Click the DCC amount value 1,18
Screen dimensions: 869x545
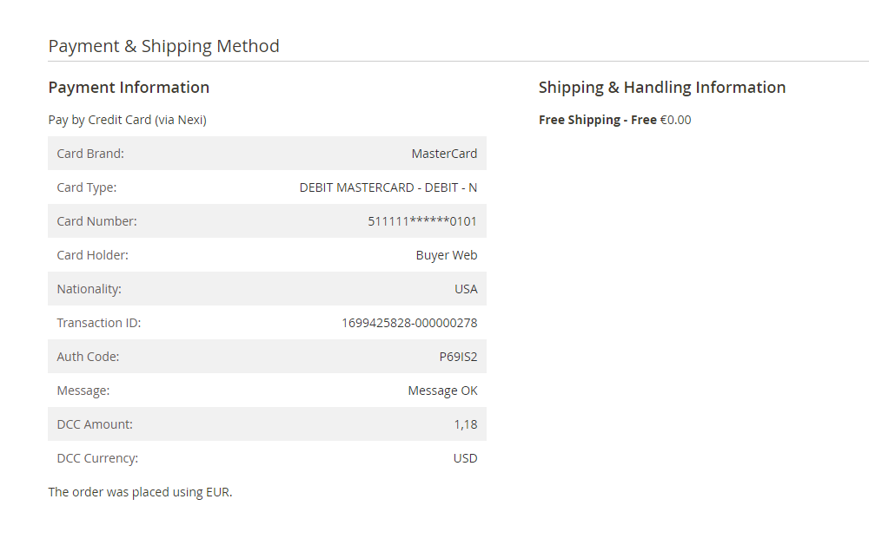pos(465,424)
